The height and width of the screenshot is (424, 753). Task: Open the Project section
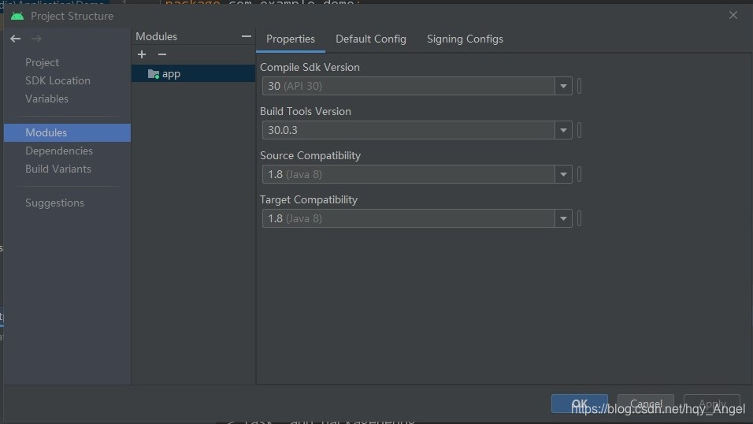(43, 62)
